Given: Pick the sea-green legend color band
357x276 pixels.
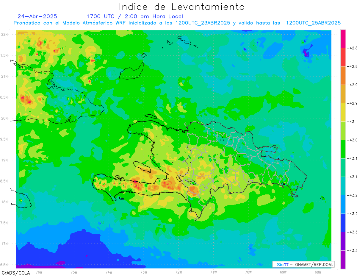Looking at the screenshot, I should 343,167.
